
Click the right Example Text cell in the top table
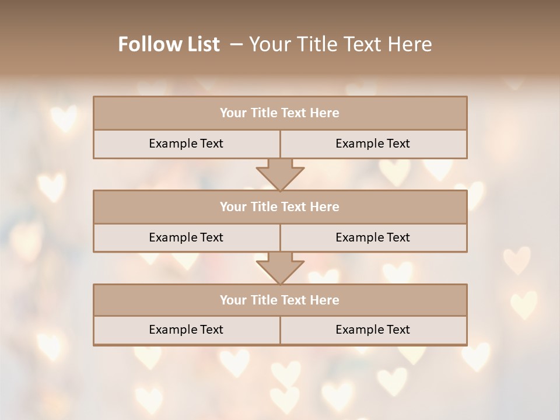(x=373, y=143)
